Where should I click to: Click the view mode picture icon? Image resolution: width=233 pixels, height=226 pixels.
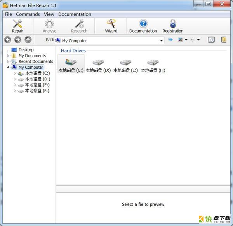[180, 40]
